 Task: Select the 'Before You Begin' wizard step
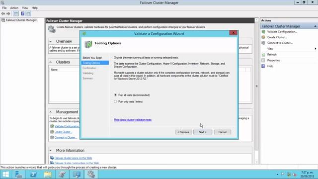coord(92,58)
